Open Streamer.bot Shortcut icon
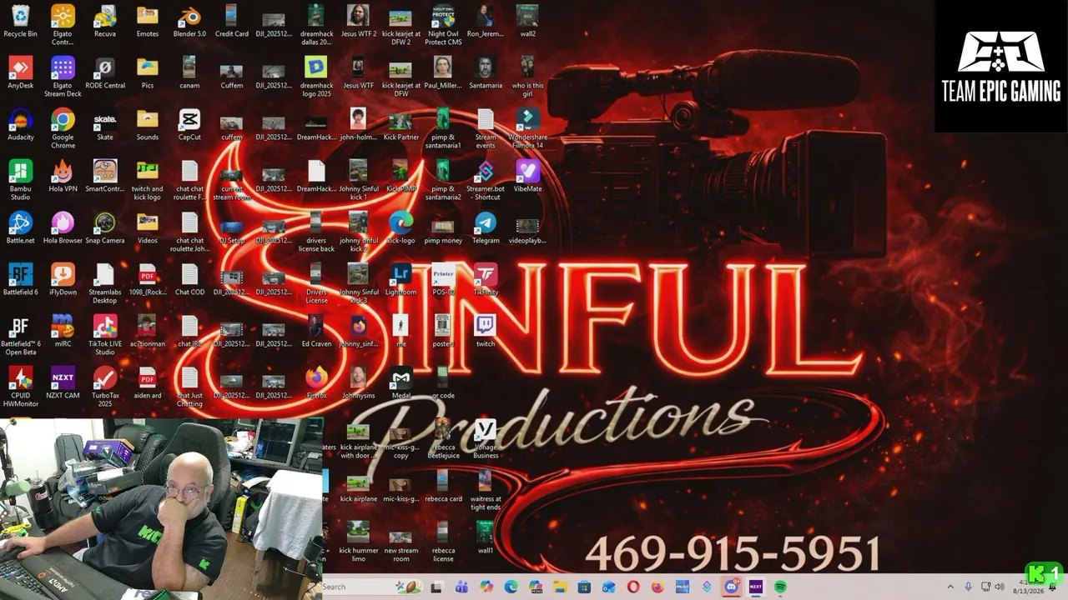The image size is (1068, 600). click(x=486, y=181)
